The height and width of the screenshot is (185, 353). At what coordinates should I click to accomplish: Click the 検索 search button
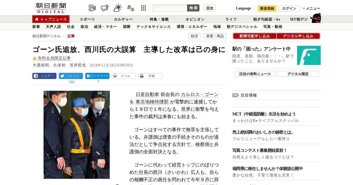tap(193, 8)
